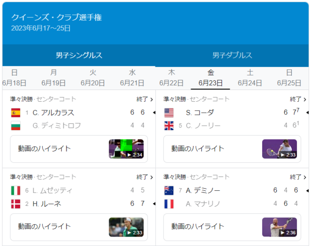Expand the ムゼッティ vs ルーネ 終了 chevron
Viewport: 312px width, 246px height.
[x=145, y=177]
